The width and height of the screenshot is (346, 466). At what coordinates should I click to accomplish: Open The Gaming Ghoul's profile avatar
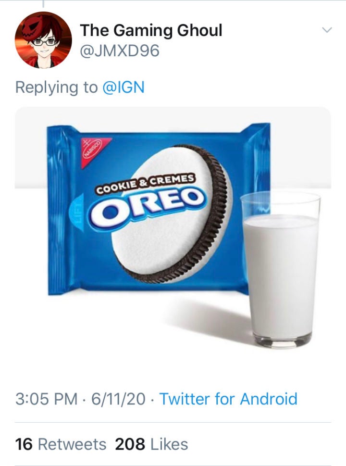click(43, 40)
